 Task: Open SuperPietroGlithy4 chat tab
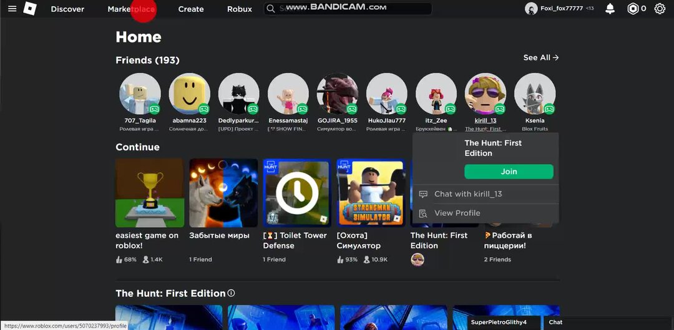point(504,323)
